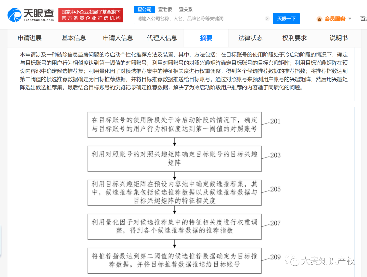The width and height of the screenshot is (367, 277).
Task: Select the 摘要 tab
Action: tap(206, 38)
